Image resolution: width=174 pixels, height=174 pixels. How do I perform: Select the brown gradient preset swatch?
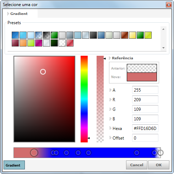click(x=125, y=35)
